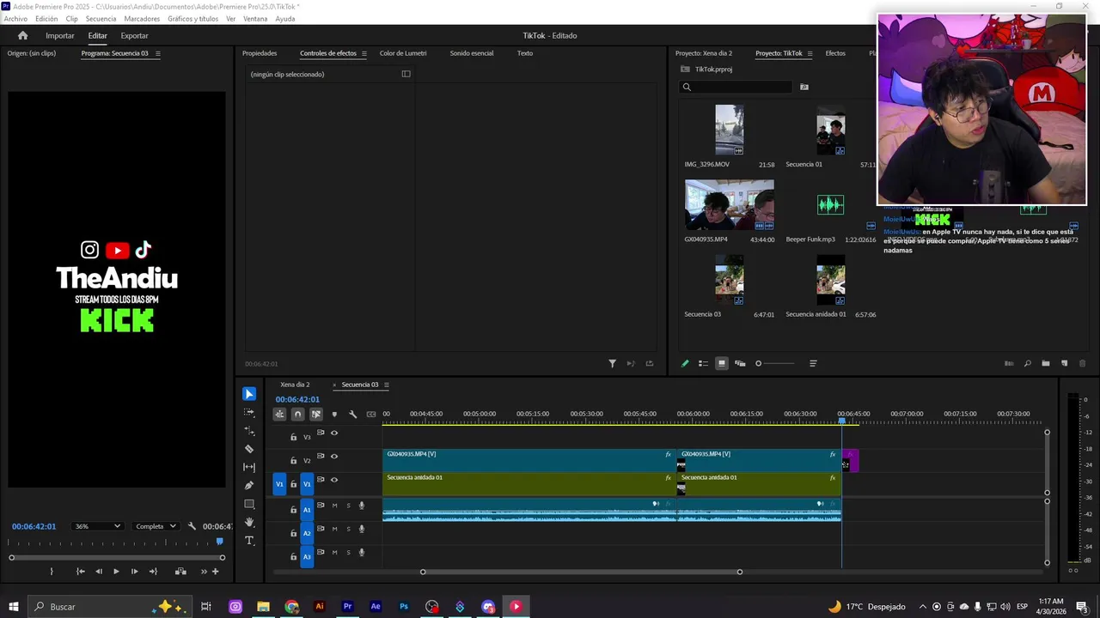The width and height of the screenshot is (1100, 618).
Task: Open playback resolution Completa dropdown
Action: click(x=156, y=526)
